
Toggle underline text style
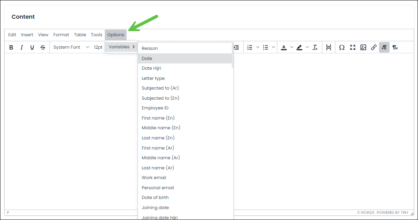[x=32, y=48]
